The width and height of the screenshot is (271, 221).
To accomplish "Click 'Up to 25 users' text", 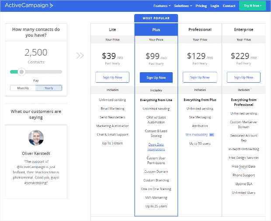I will (x=156, y=206).
